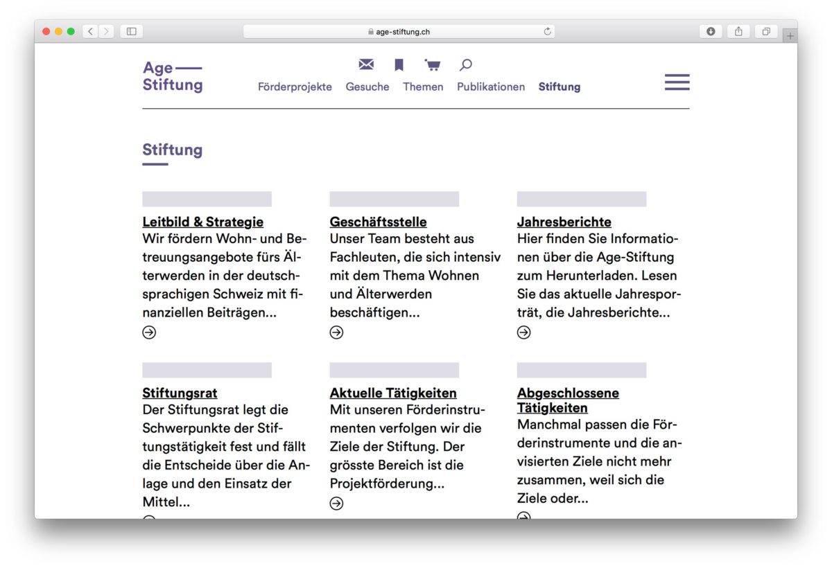Click arrow icon under Aktuelle Tätigkeiten

[336, 504]
